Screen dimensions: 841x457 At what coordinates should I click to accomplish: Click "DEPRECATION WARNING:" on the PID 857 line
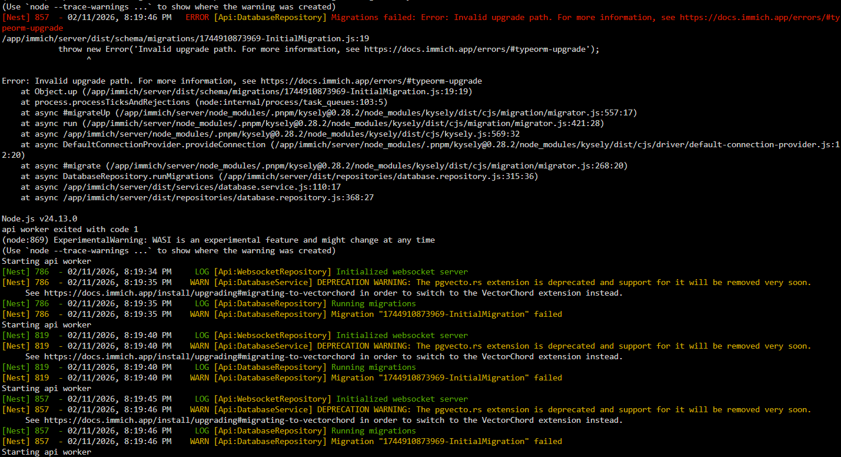[364, 410]
